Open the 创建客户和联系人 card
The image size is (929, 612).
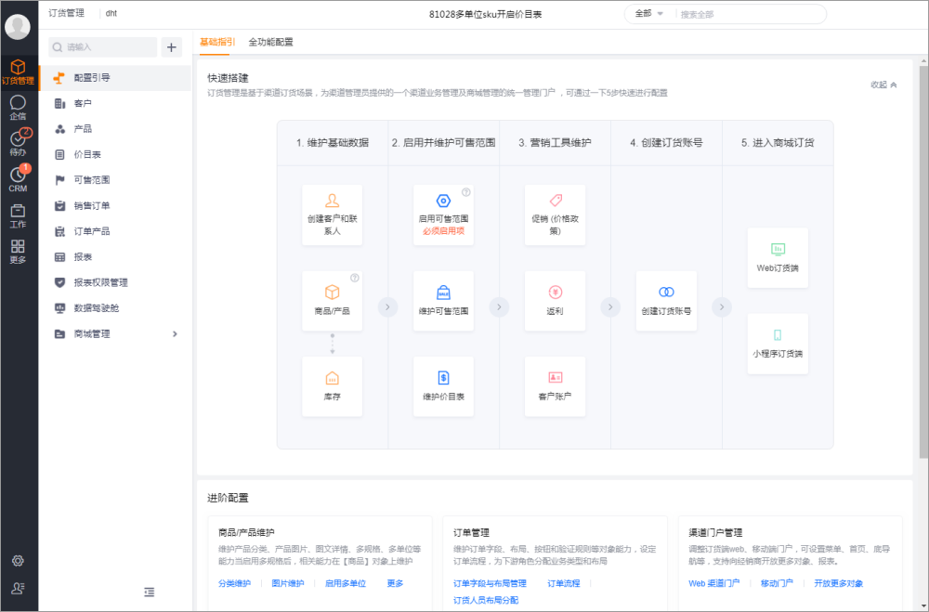tap(332, 215)
